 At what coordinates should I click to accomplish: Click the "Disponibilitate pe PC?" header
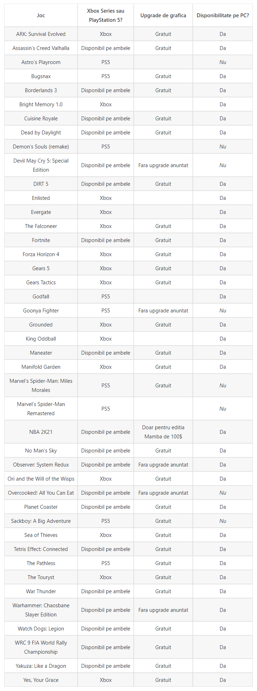point(223,15)
